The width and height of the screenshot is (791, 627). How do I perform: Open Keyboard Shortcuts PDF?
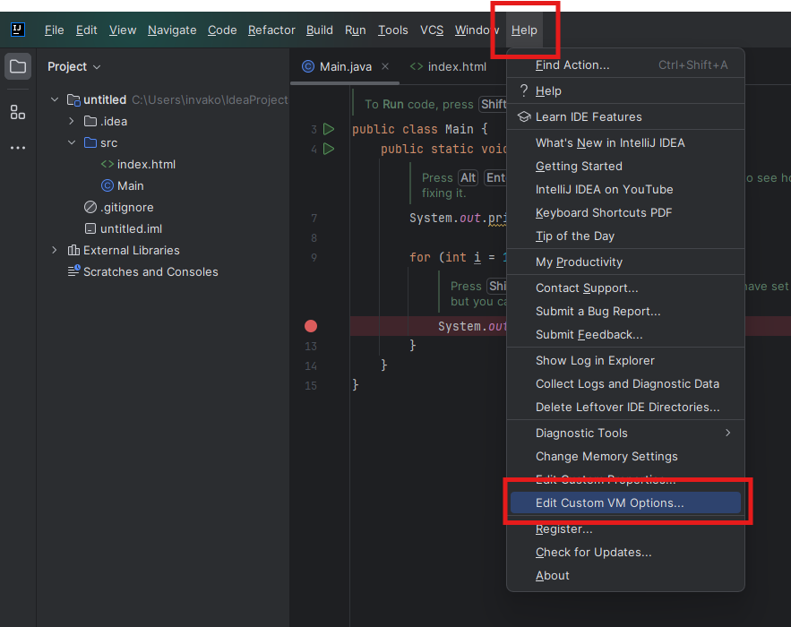pyautogui.click(x=625, y=212)
